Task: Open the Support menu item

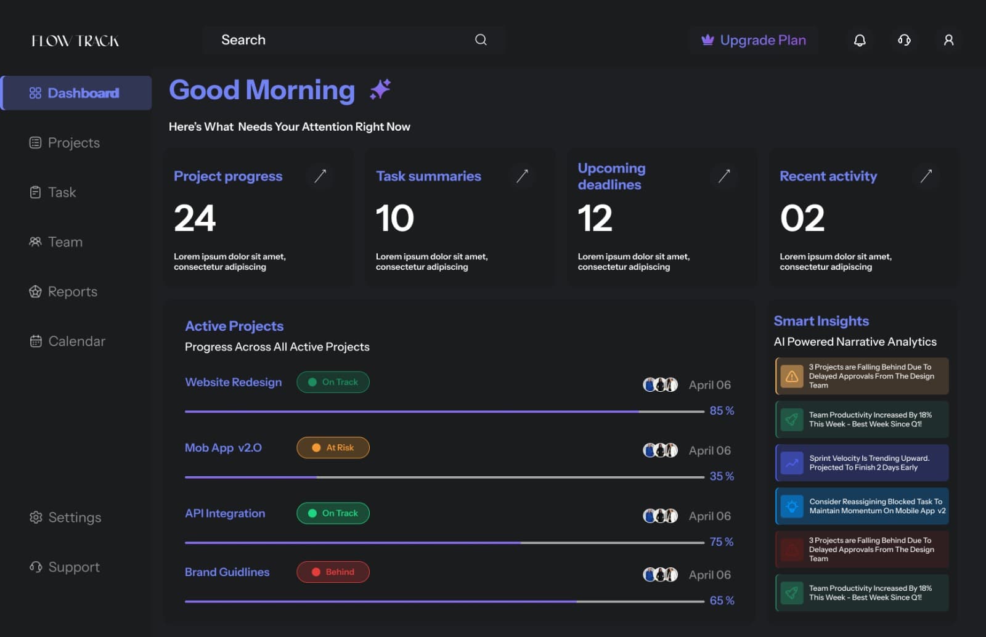Action: 65,567
